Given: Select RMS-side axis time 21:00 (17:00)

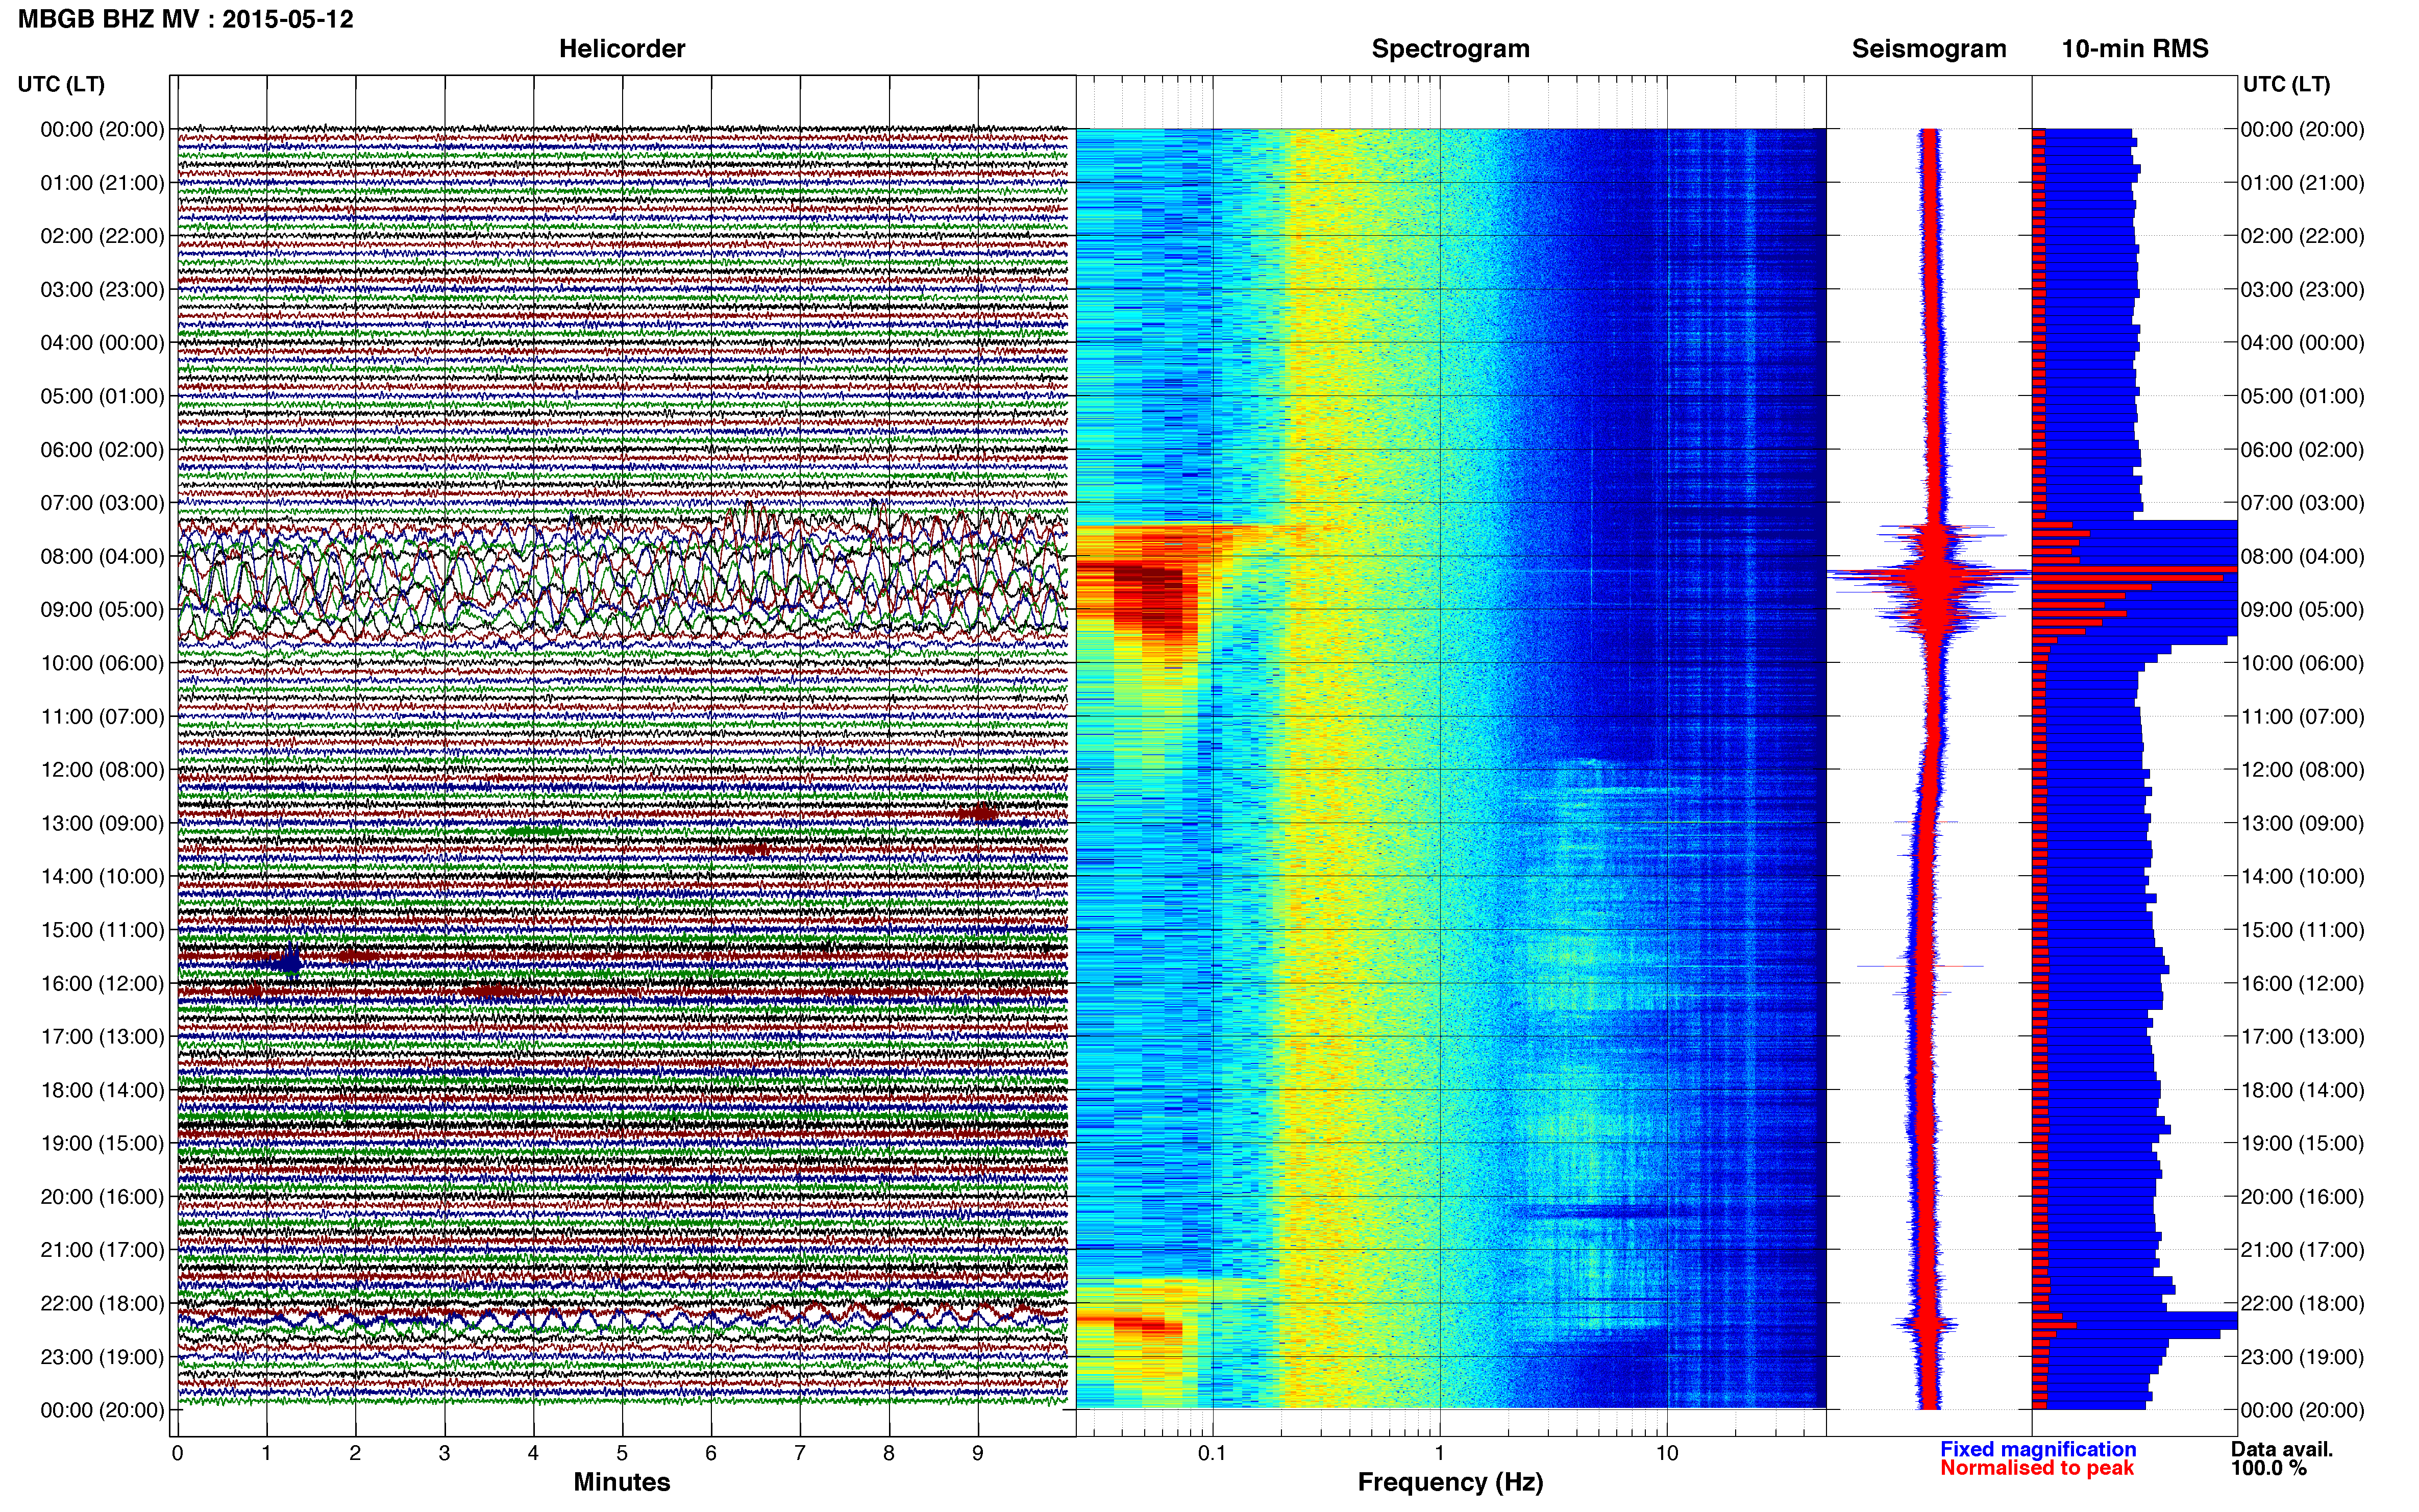Looking at the screenshot, I should coord(2303,1250).
